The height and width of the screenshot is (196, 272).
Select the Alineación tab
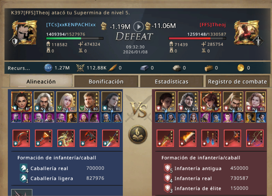pyautogui.click(x=41, y=81)
